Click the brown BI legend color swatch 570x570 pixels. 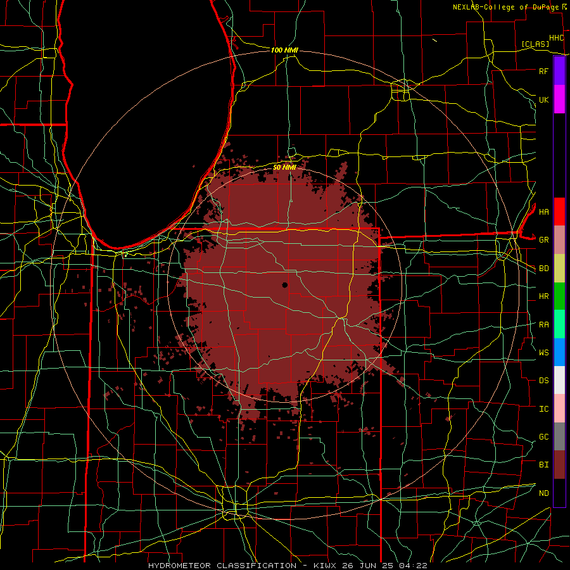click(559, 465)
